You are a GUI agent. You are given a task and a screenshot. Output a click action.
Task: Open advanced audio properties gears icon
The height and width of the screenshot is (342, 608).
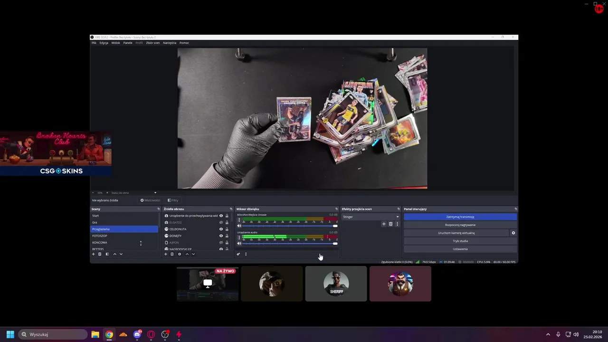(x=238, y=254)
